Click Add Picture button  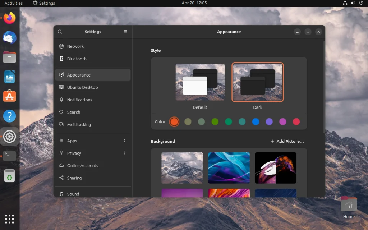tap(287, 141)
